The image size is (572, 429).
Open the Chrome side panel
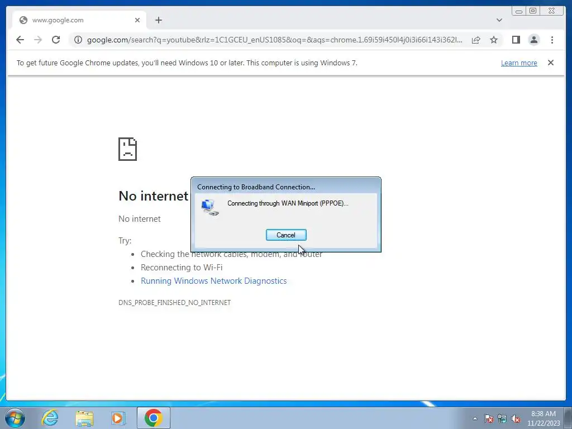[x=516, y=40]
